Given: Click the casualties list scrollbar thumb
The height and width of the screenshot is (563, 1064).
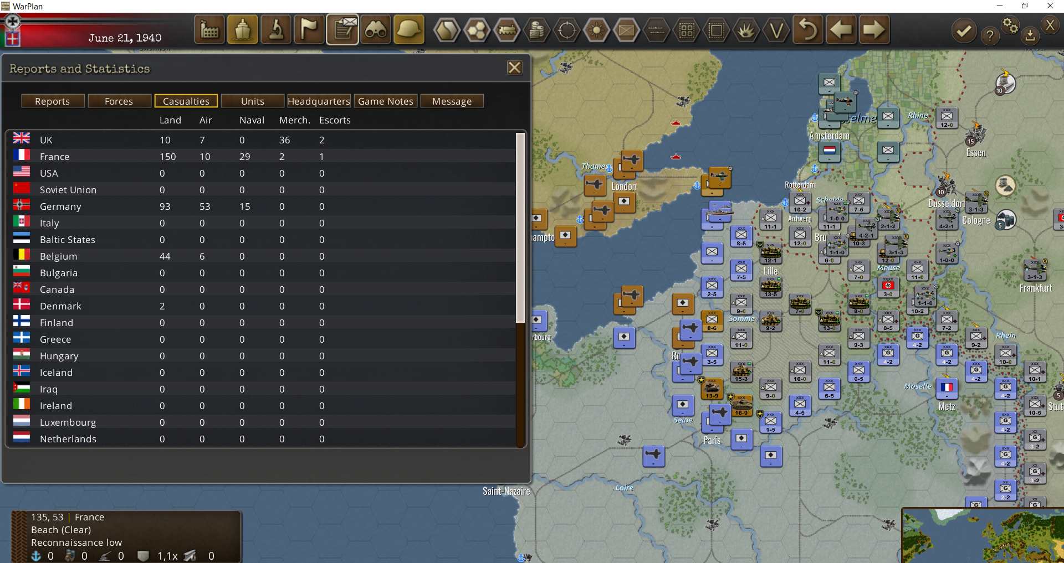Looking at the screenshot, I should tap(520, 228).
